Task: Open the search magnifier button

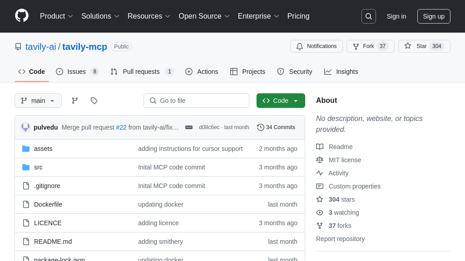Action: (x=368, y=16)
